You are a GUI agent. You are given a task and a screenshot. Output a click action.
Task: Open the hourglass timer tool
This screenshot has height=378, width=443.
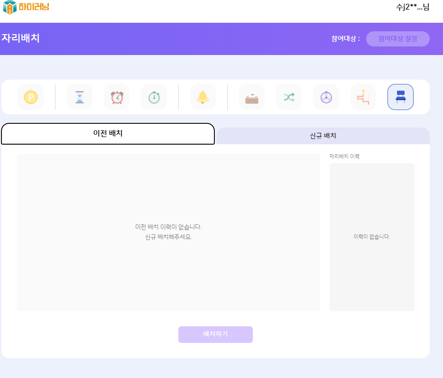point(80,97)
